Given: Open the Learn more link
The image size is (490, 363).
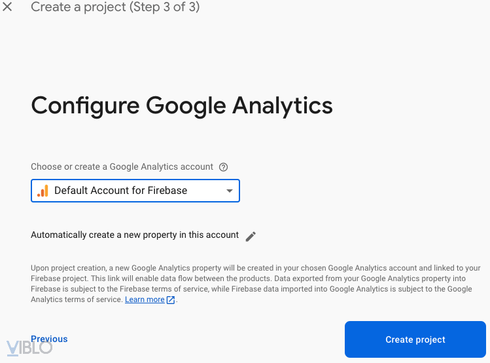Looking at the screenshot, I should click(x=145, y=299).
